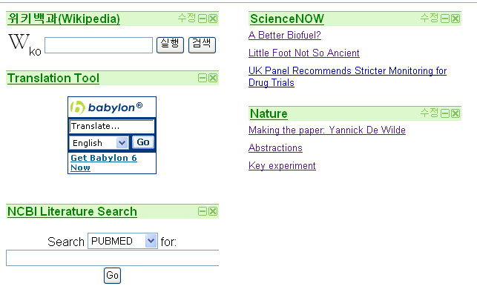Close the Nature feed widget

pos(455,113)
